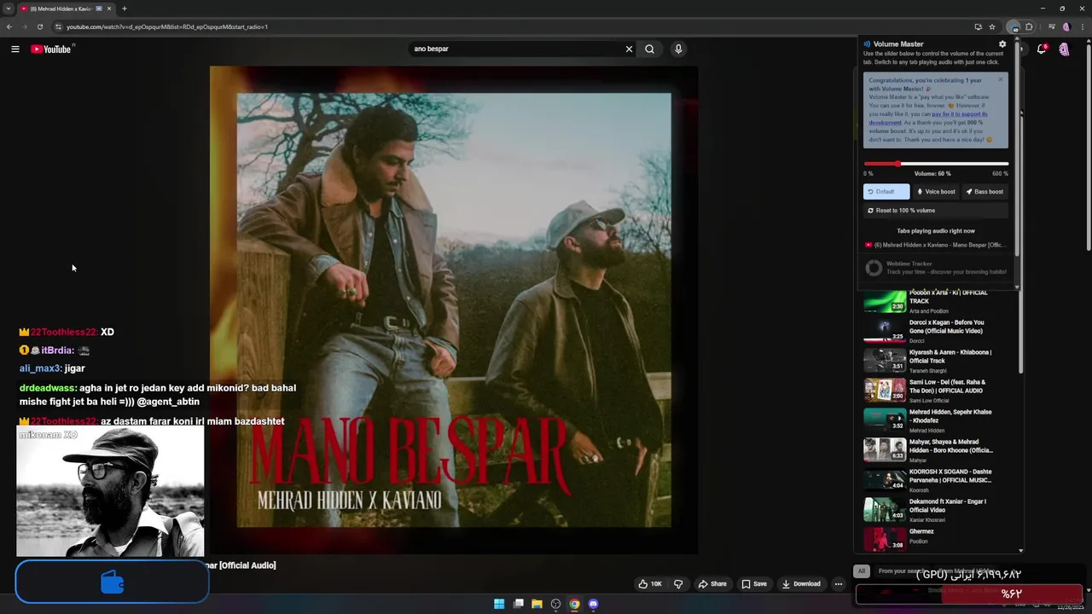Open Chrome media control toolbar icon
This screenshot has width=1092, height=614.
[1051, 26]
